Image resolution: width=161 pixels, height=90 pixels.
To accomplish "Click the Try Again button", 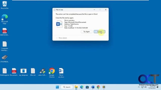I will [x=87, y=32].
